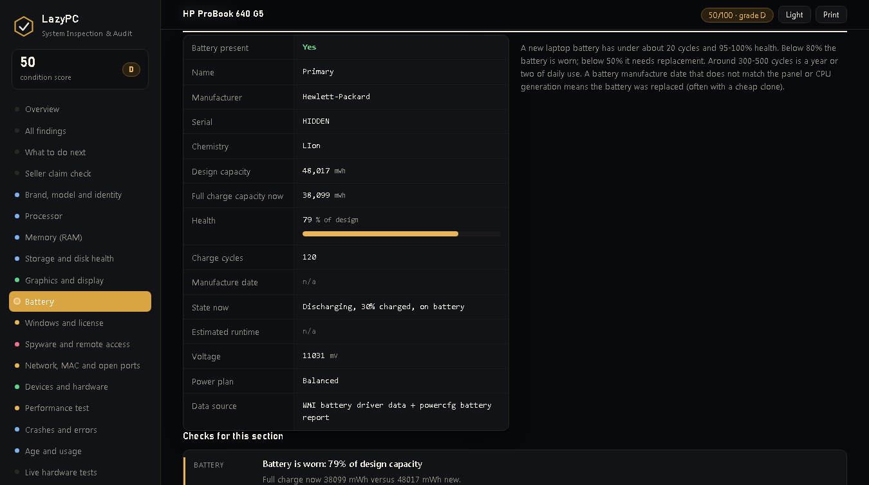Click the Estimated runtime label
The height and width of the screenshot is (485, 869).
[225, 332]
